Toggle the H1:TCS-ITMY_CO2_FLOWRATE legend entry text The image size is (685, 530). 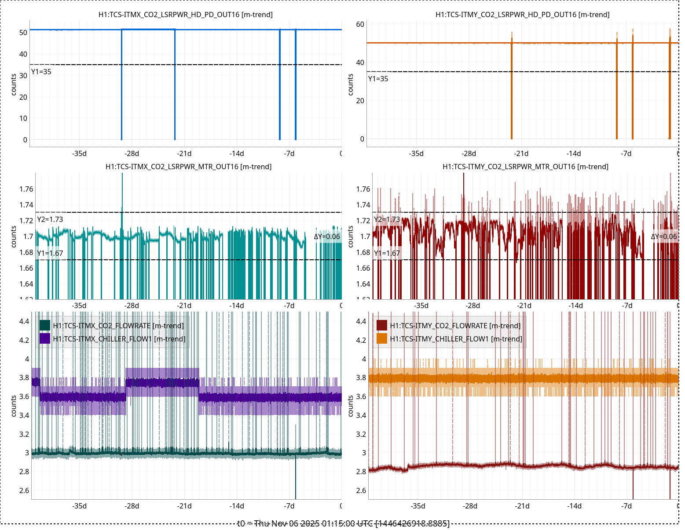click(455, 326)
